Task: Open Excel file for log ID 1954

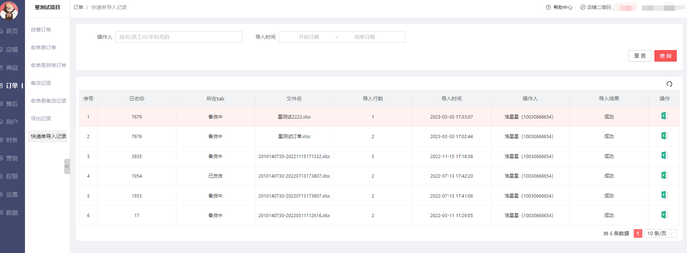Action: [x=664, y=175]
